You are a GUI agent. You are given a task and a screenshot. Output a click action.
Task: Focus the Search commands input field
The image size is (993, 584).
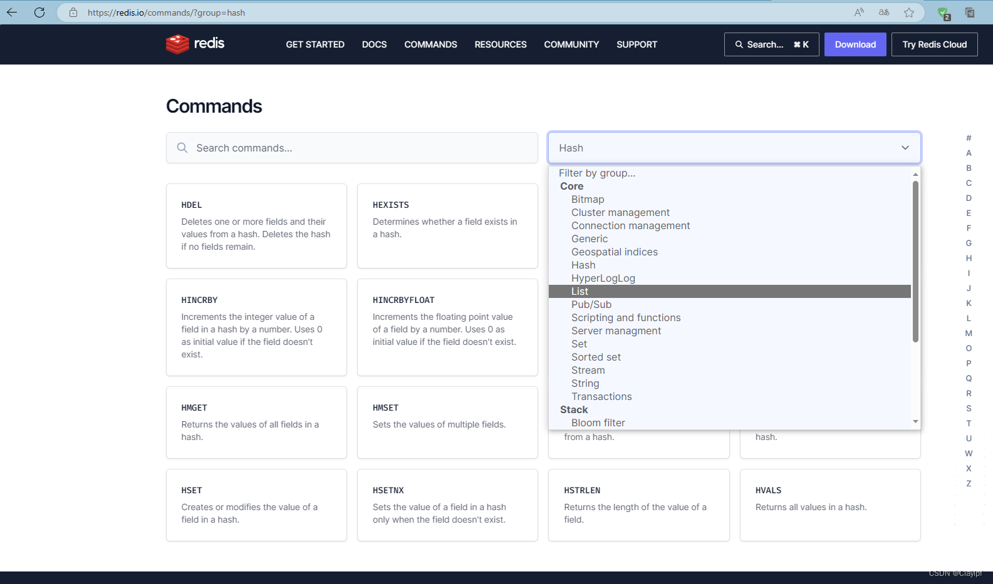click(x=352, y=148)
